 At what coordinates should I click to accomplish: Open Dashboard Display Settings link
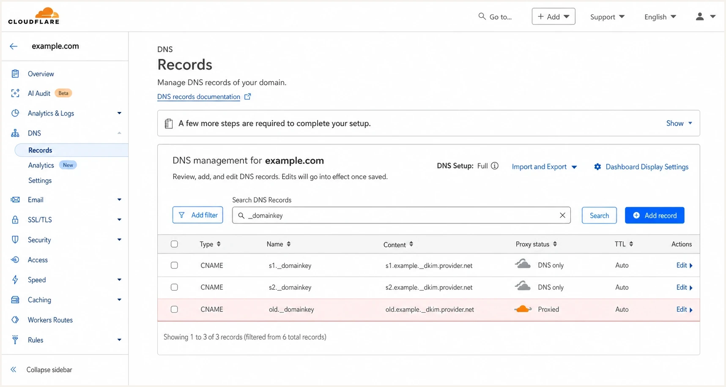tap(647, 167)
